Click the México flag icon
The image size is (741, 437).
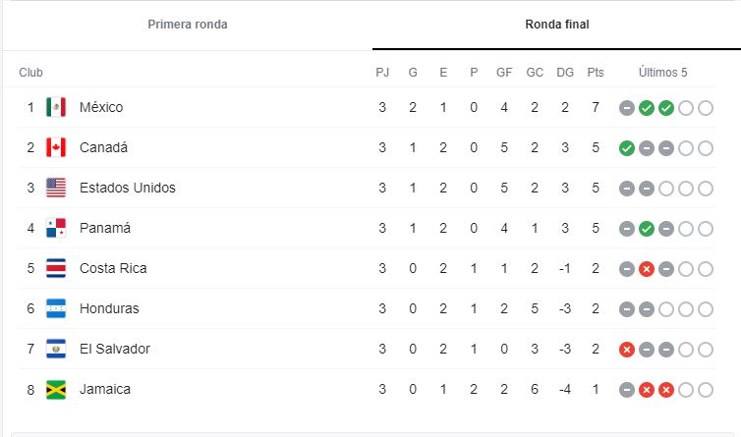coord(56,107)
